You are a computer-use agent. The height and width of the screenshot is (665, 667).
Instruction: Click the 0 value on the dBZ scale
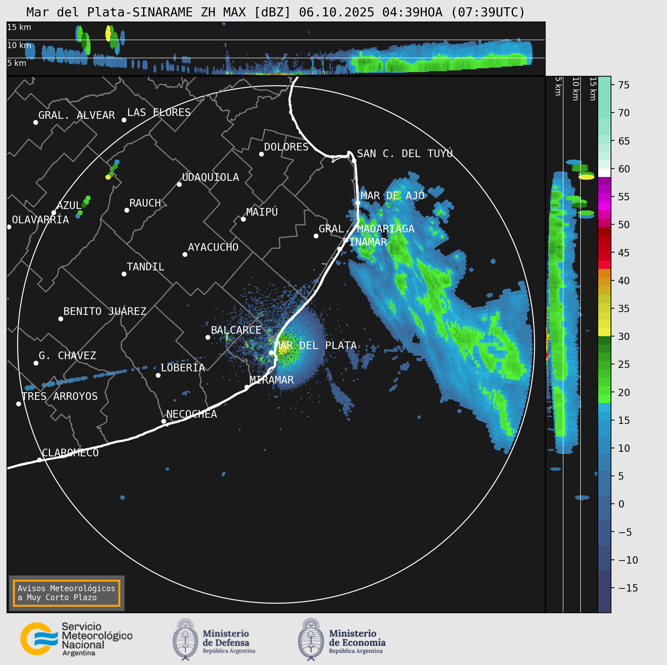pyautogui.click(x=621, y=504)
